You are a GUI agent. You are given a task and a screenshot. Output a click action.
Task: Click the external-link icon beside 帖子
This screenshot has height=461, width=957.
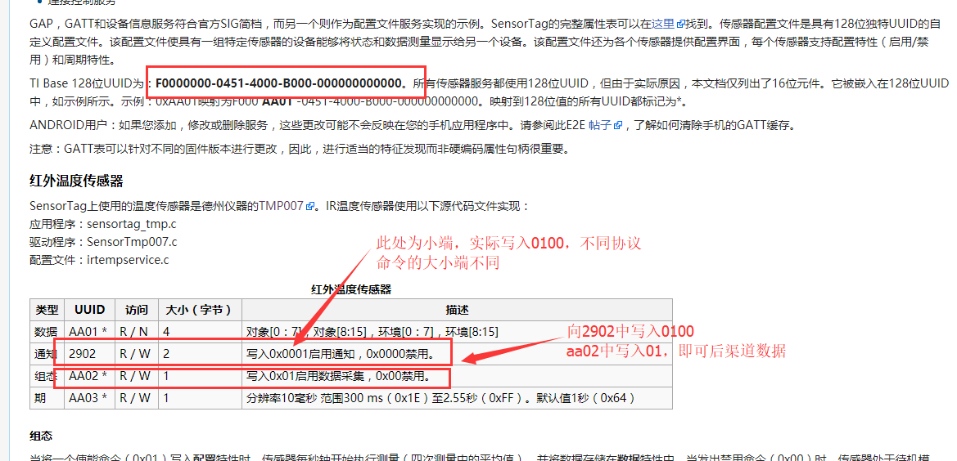[618, 126]
